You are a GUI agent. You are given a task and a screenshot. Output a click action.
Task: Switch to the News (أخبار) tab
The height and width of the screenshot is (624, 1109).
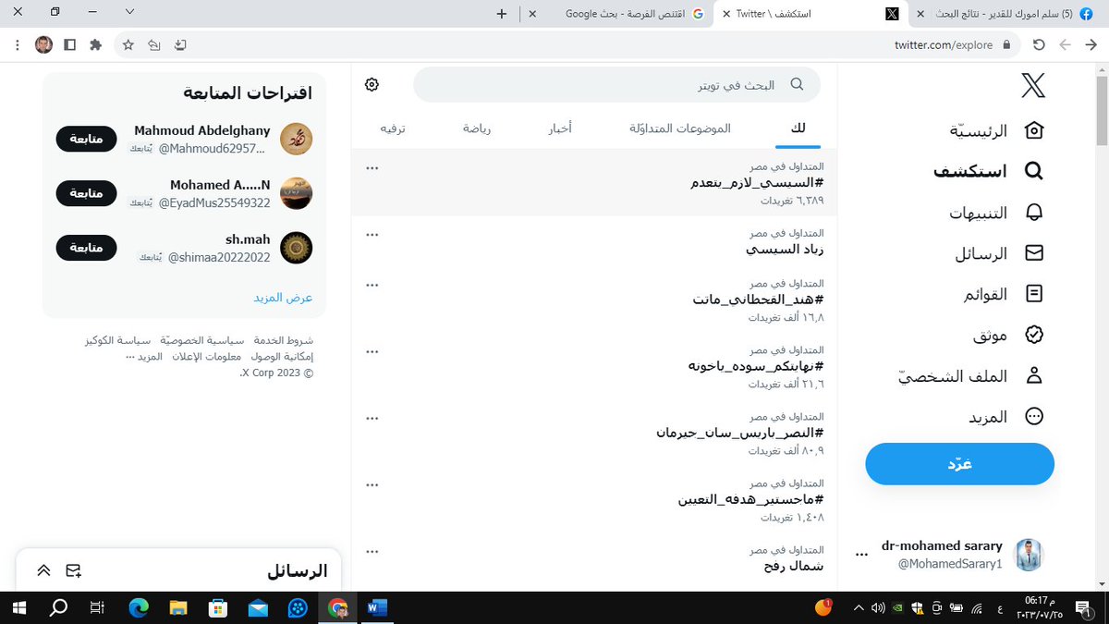pyautogui.click(x=559, y=128)
